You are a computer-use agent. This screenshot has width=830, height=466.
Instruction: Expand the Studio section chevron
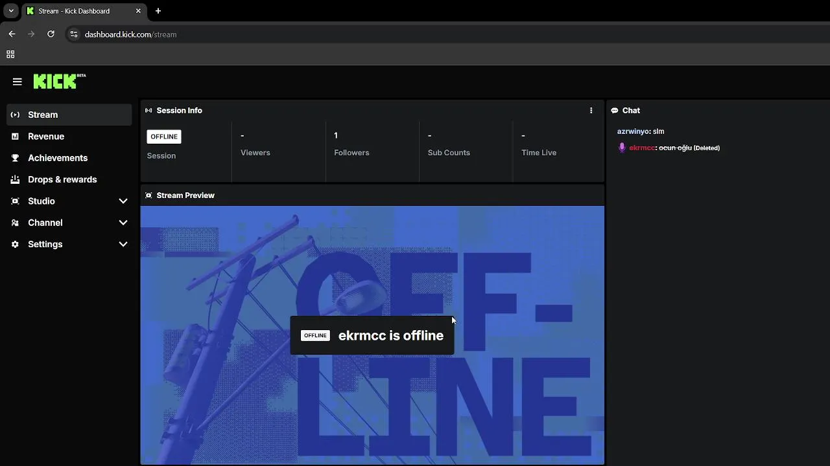(123, 201)
